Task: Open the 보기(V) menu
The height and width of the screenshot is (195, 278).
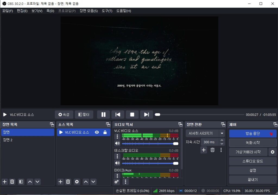Action: coord(37,11)
